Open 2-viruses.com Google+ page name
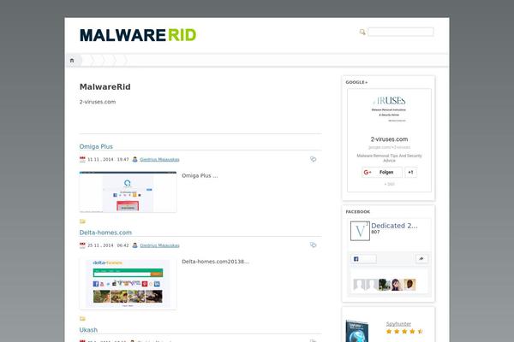The height and width of the screenshot is (342, 514). point(389,139)
